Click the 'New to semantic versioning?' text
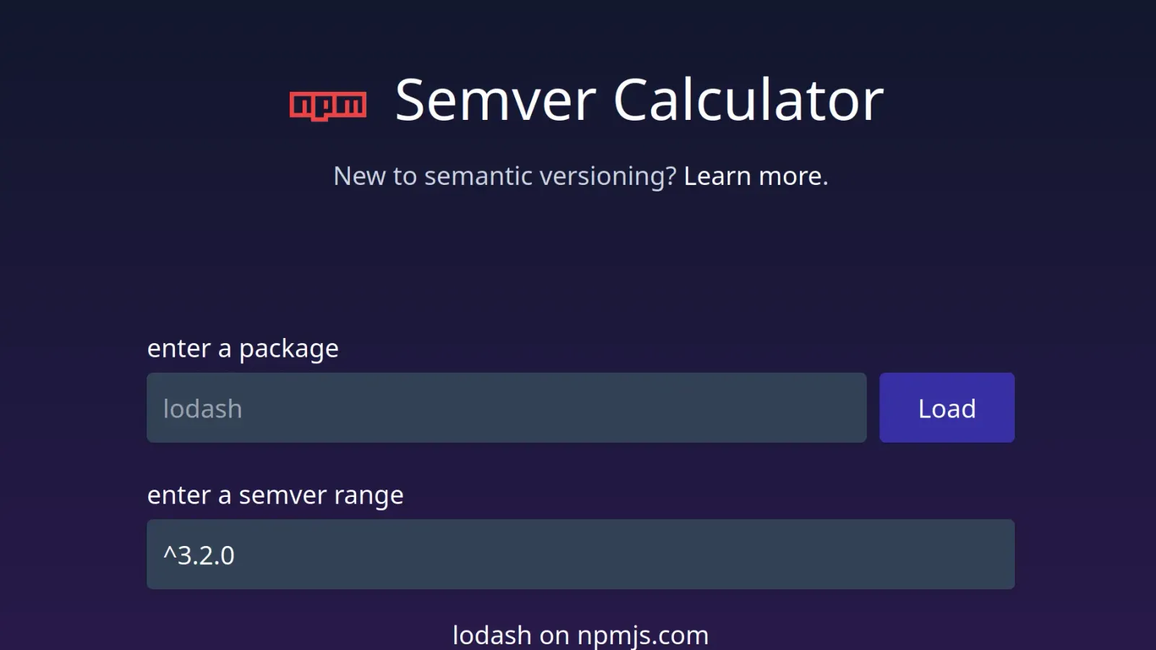The image size is (1156, 650). coord(504,176)
